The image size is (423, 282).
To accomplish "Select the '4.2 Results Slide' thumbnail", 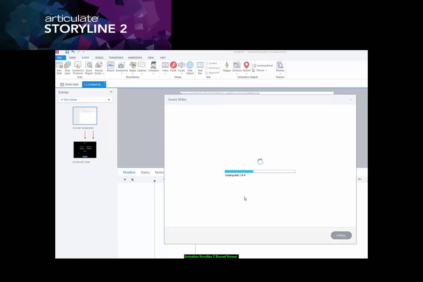I will coord(85,150).
